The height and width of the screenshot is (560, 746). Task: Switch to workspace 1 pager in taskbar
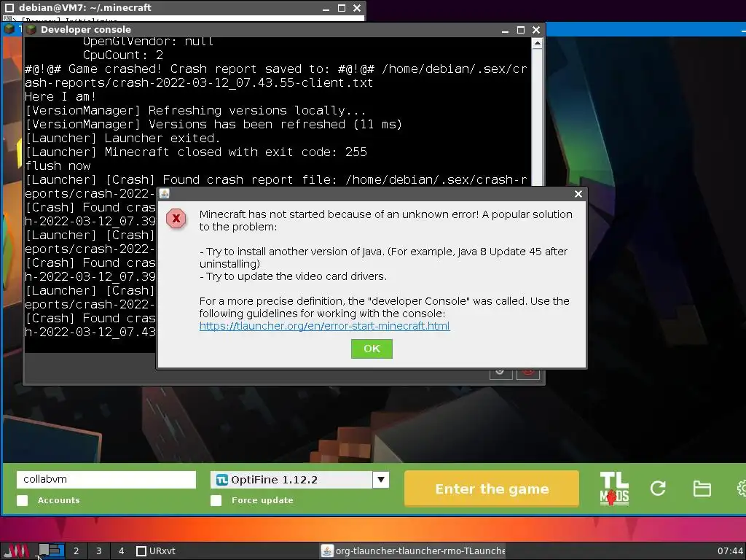(x=51, y=551)
